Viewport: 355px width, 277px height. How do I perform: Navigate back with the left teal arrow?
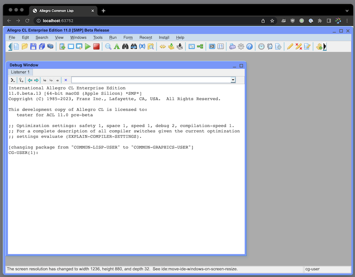(x=29, y=80)
